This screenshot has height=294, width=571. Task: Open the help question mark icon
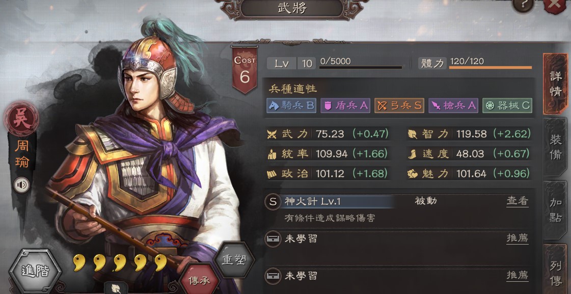(523, 4)
